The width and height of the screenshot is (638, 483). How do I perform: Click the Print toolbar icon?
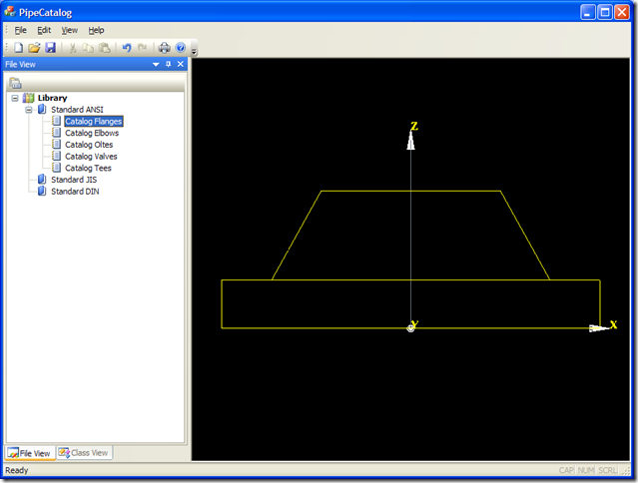[165, 48]
